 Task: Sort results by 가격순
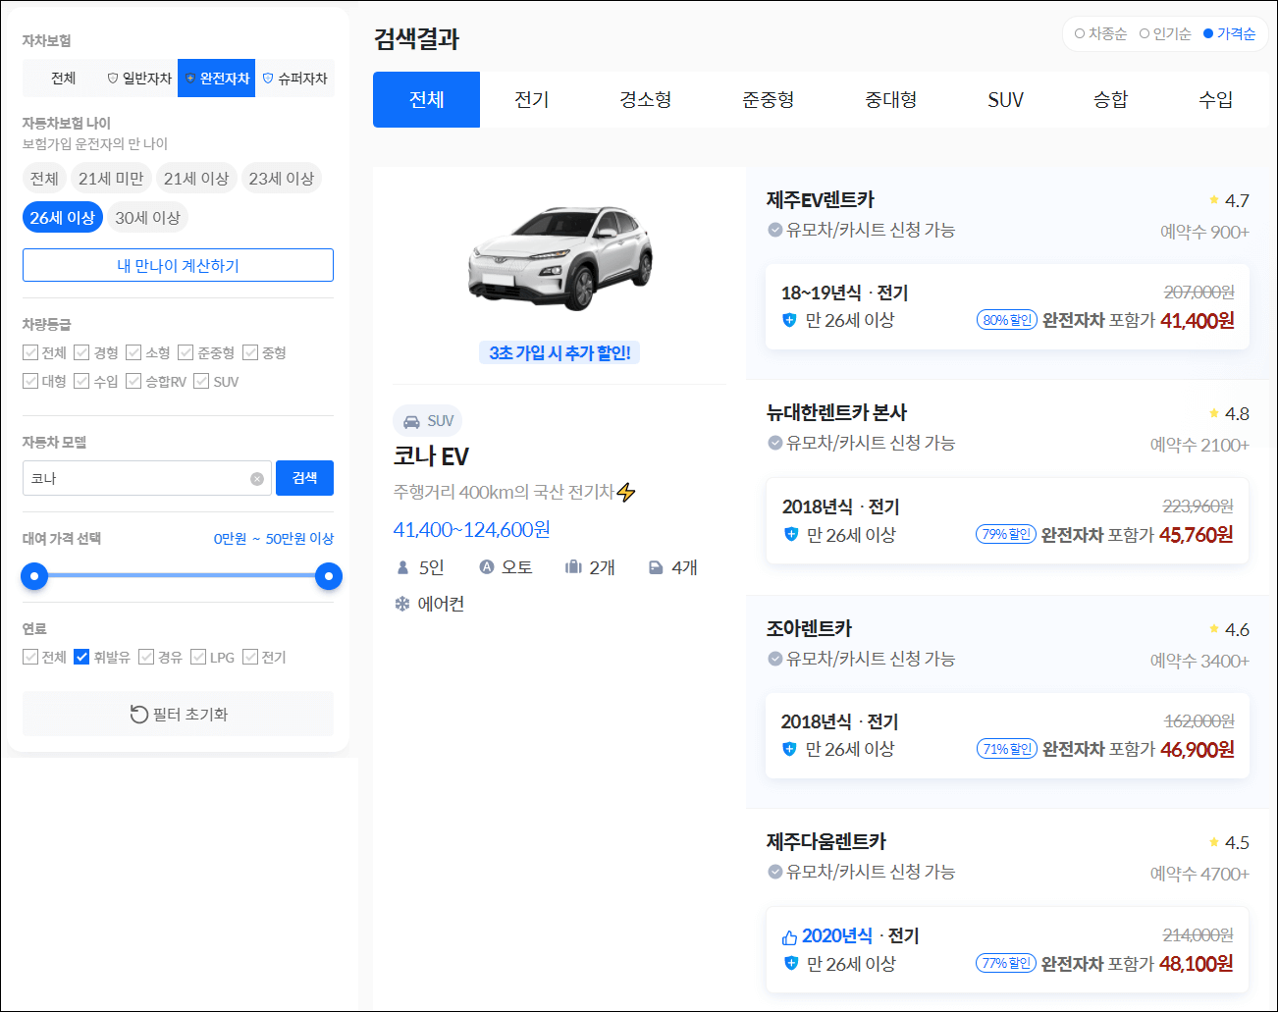(1229, 33)
